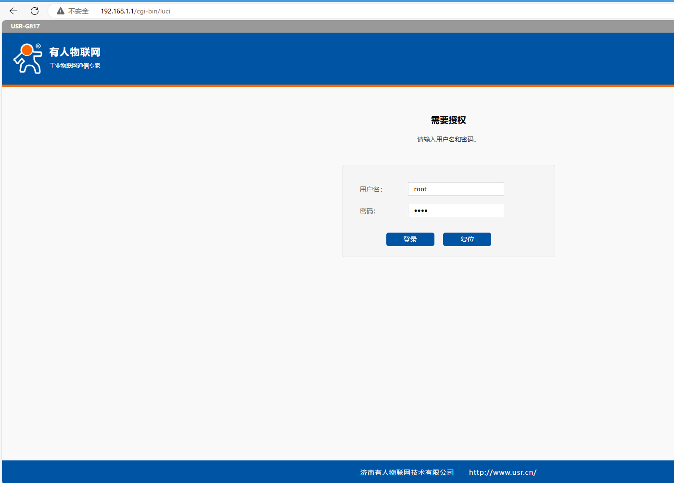Focus the password input field
Screen dimensions: 674x483
coord(456,211)
